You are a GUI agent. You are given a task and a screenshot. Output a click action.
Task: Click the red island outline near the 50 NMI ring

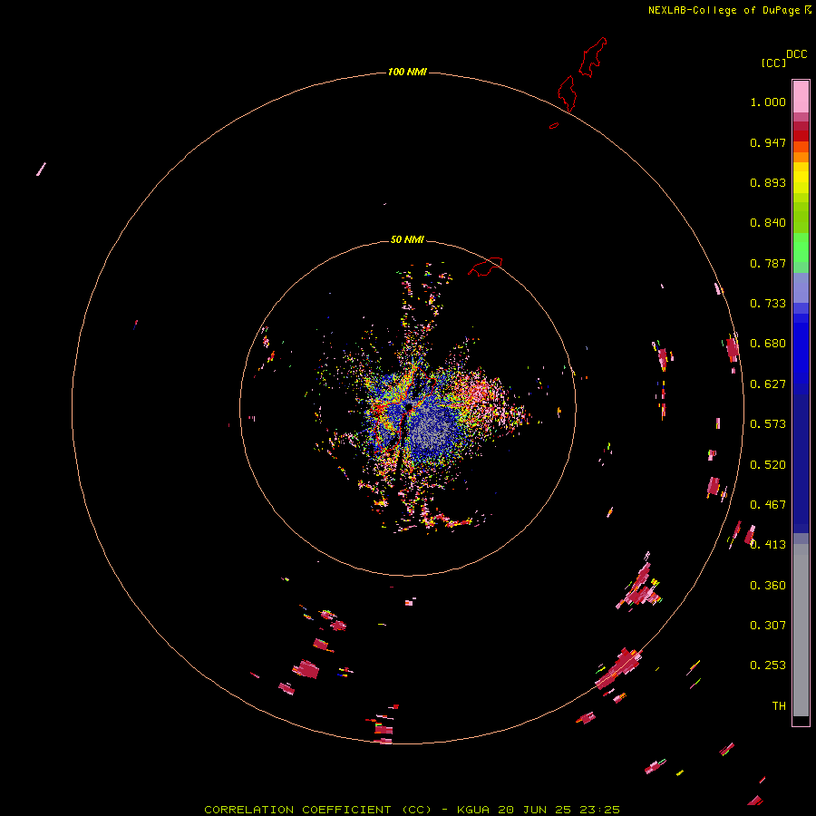(485, 266)
